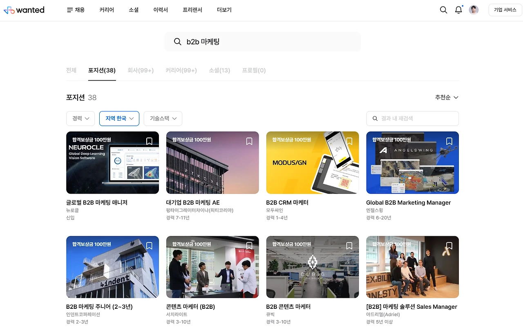Go to the 이력서 menu
Screen dimensions: 523x332
pyautogui.click(x=161, y=10)
